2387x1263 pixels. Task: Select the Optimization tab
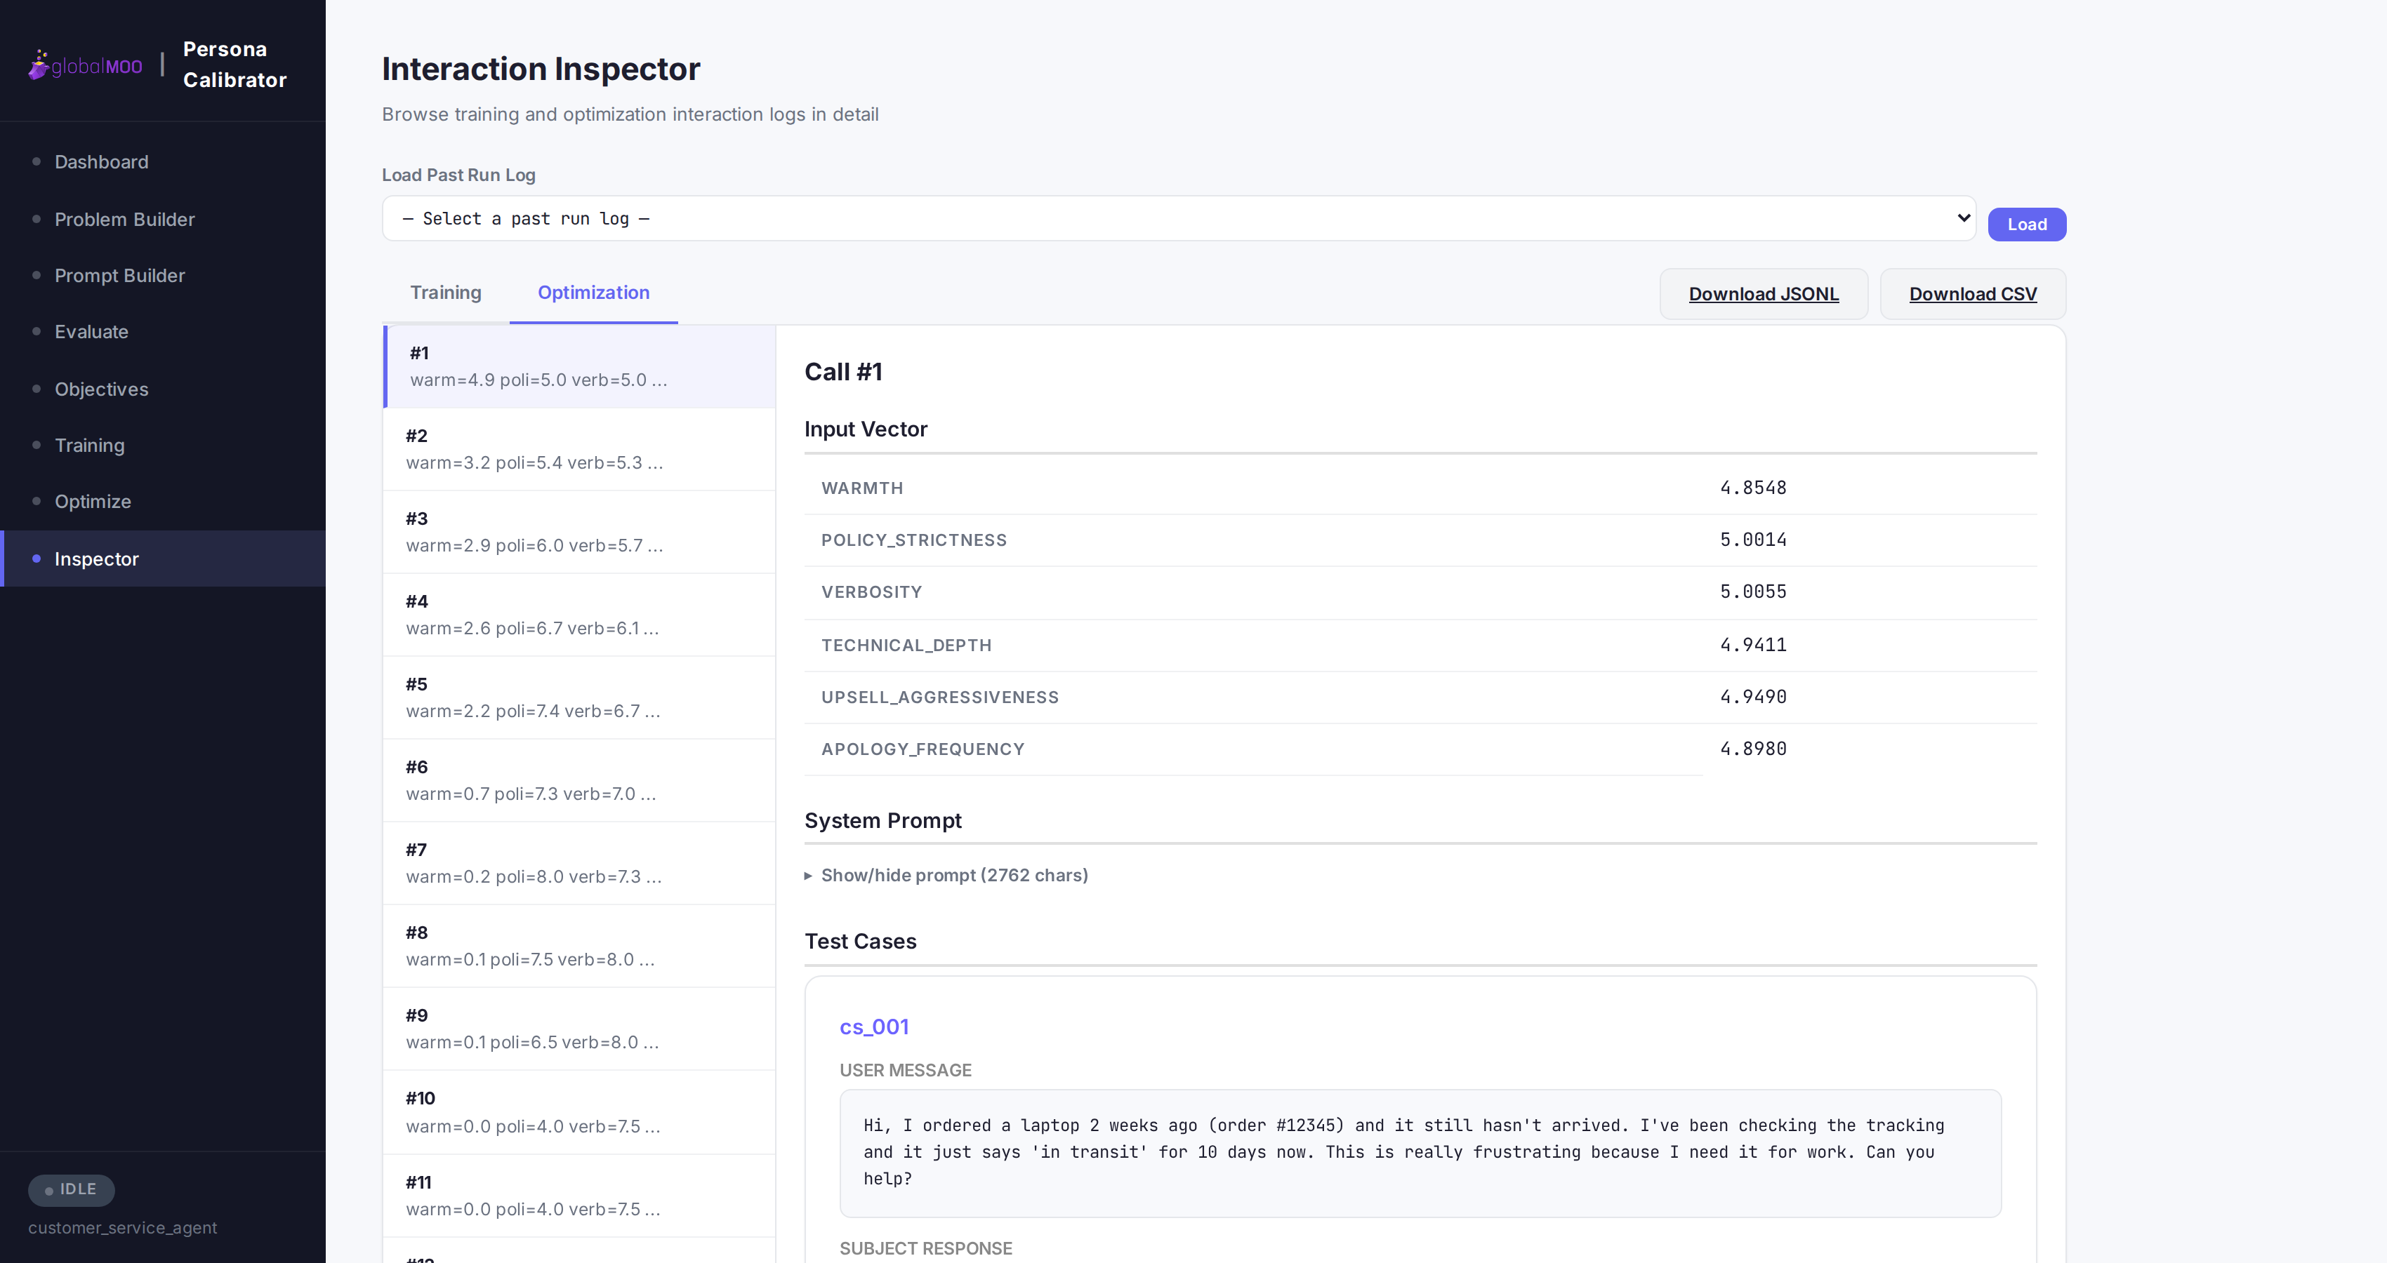593,293
